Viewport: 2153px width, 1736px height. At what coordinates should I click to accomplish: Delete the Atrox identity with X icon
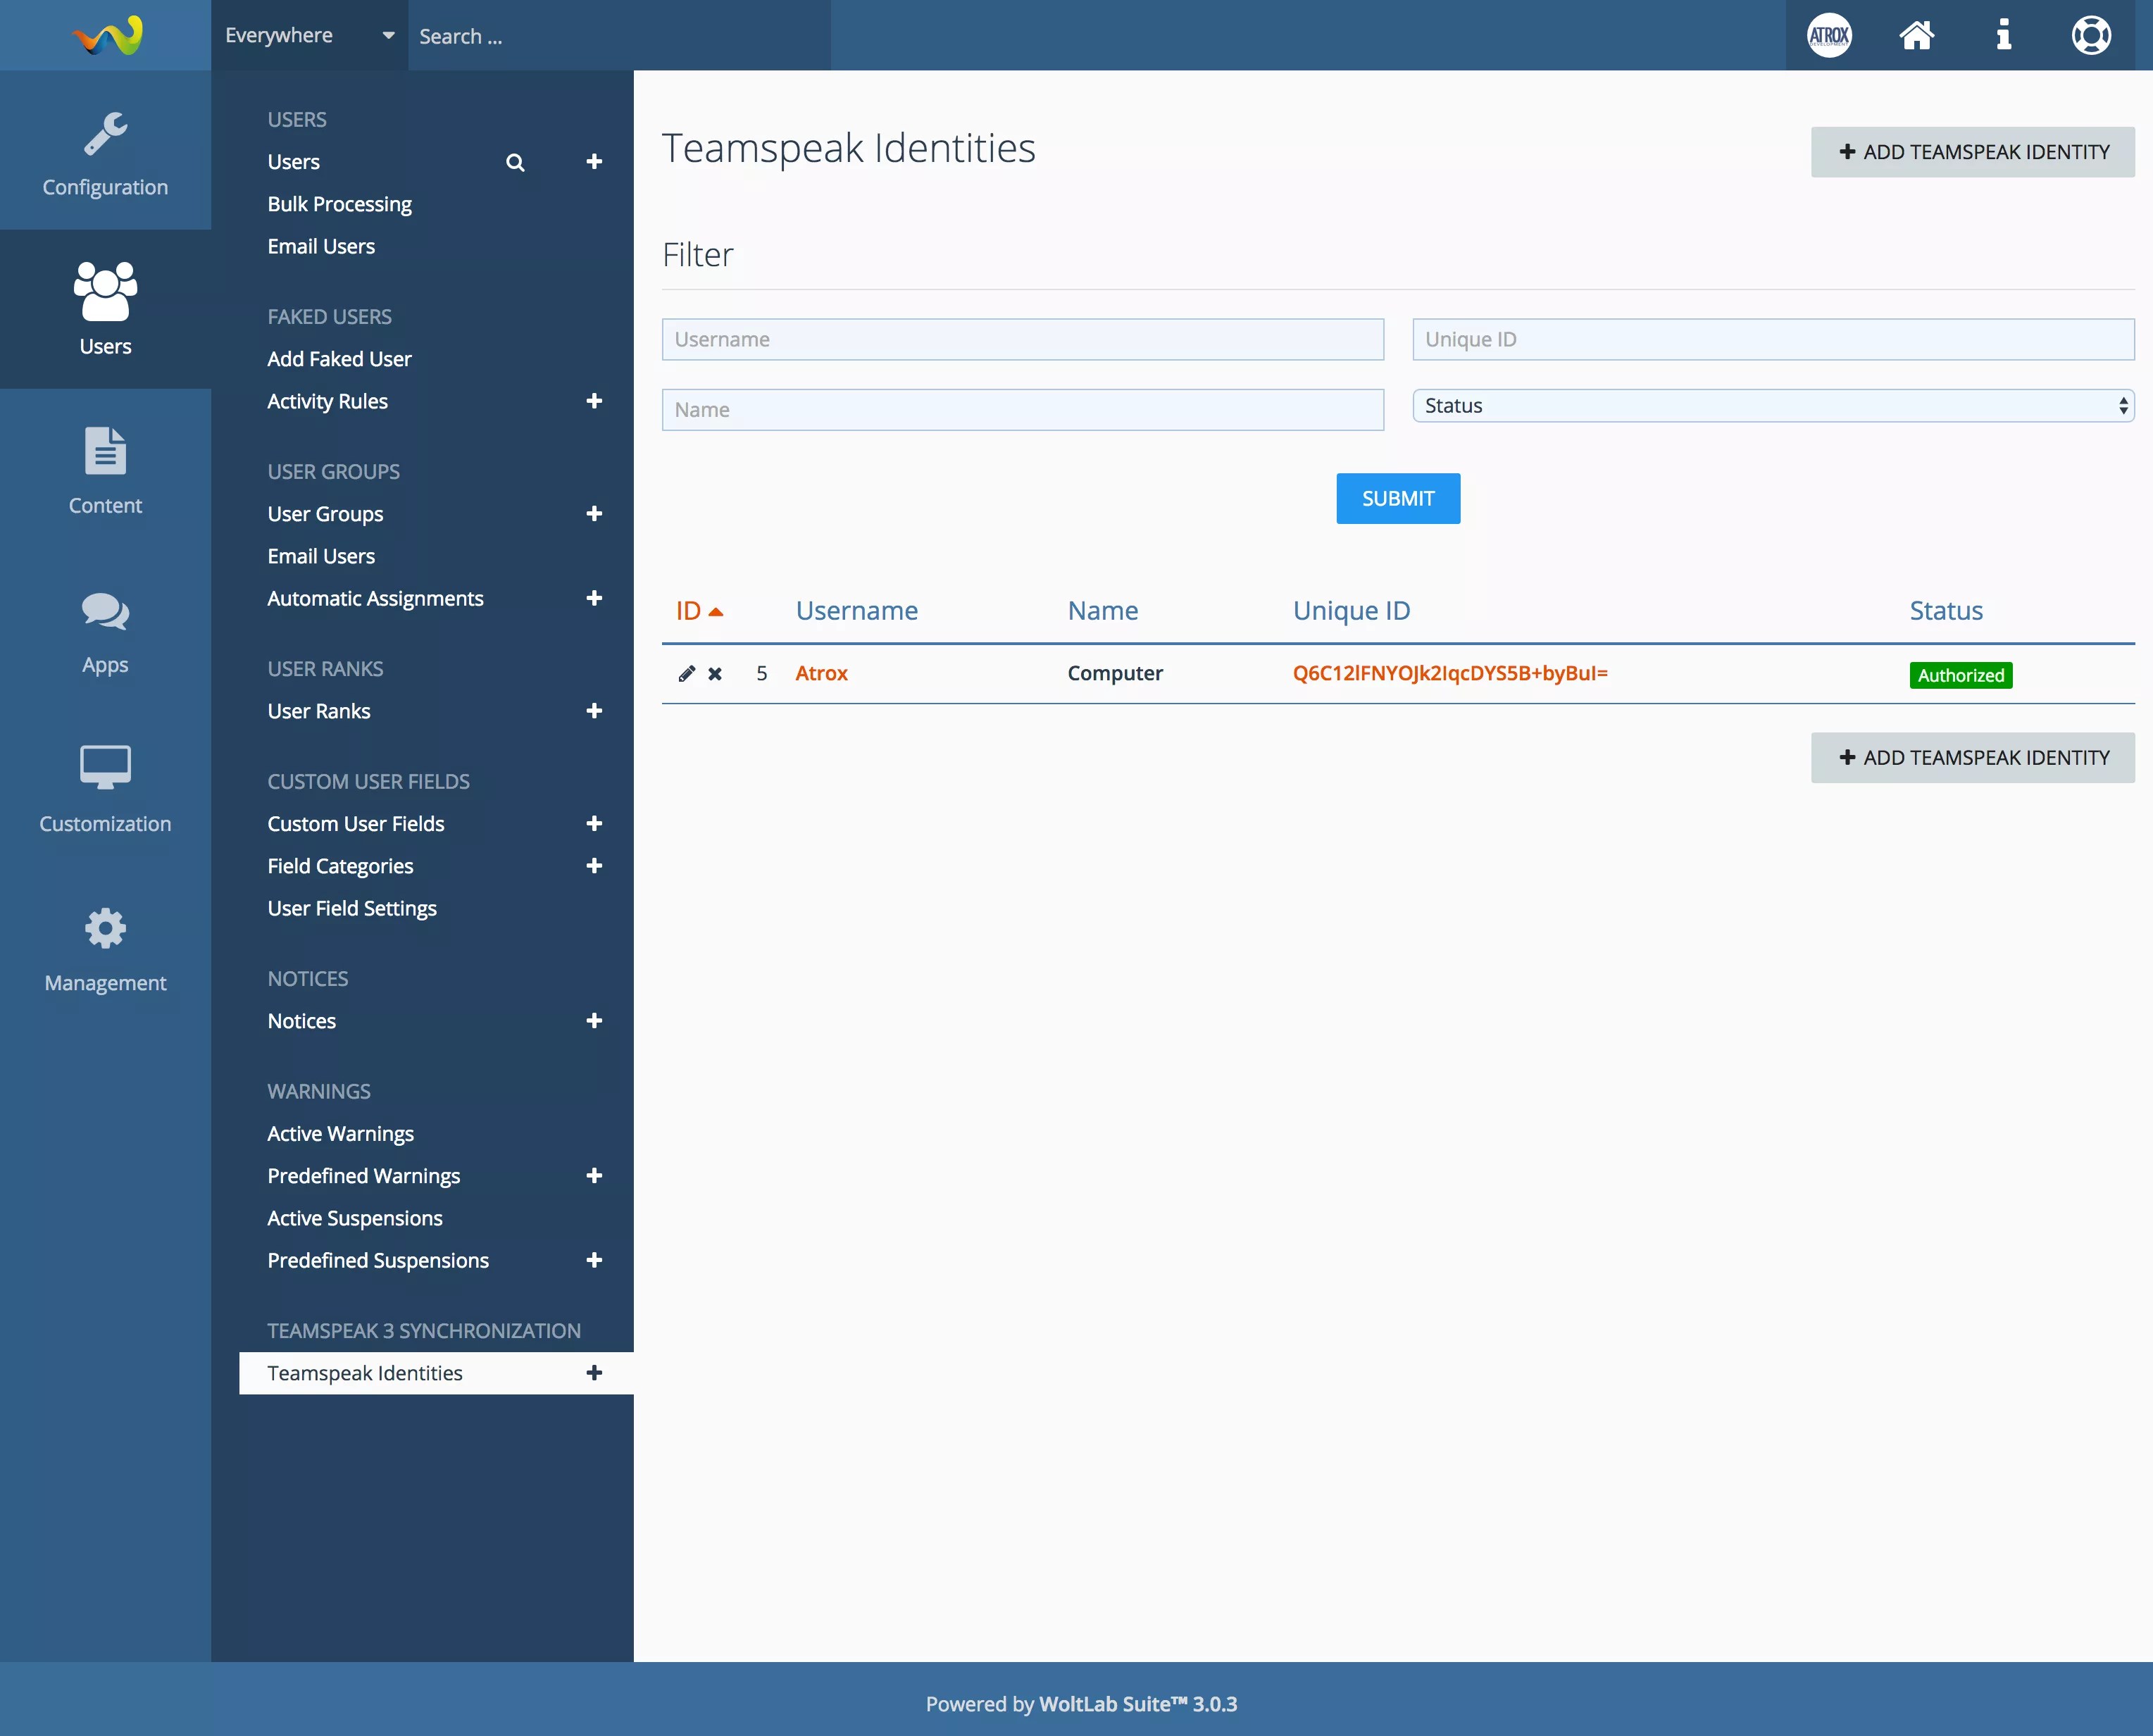pyautogui.click(x=715, y=674)
